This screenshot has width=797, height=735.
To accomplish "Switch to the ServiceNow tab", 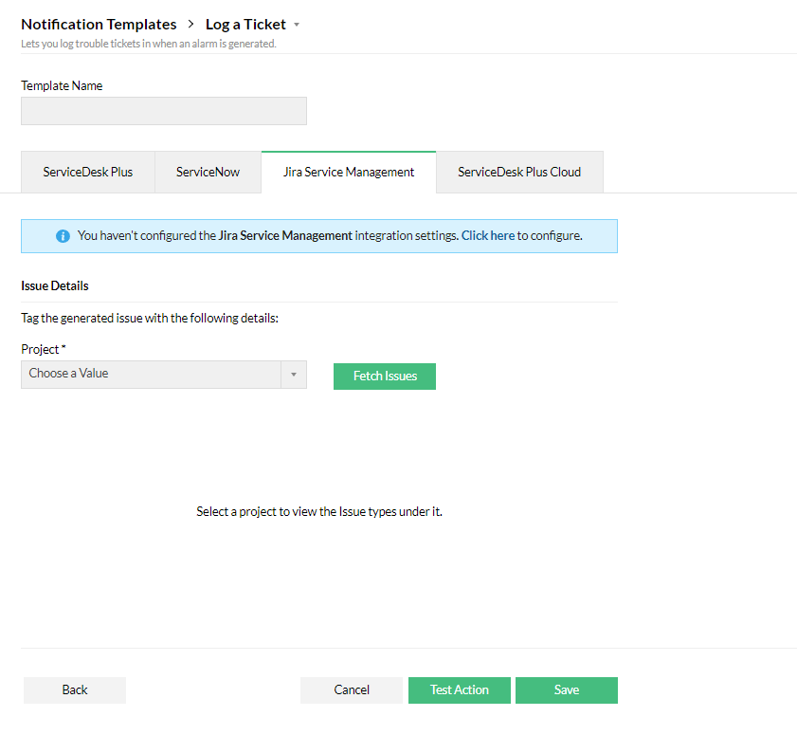I will (208, 172).
